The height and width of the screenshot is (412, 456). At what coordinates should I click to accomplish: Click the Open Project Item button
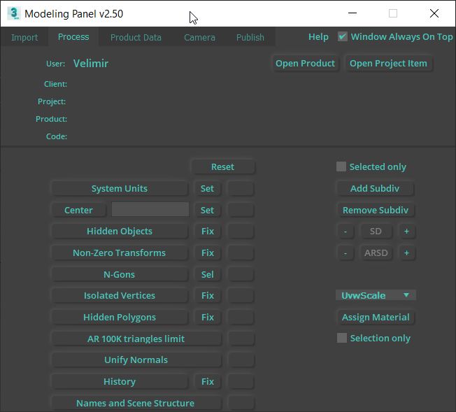[388, 63]
